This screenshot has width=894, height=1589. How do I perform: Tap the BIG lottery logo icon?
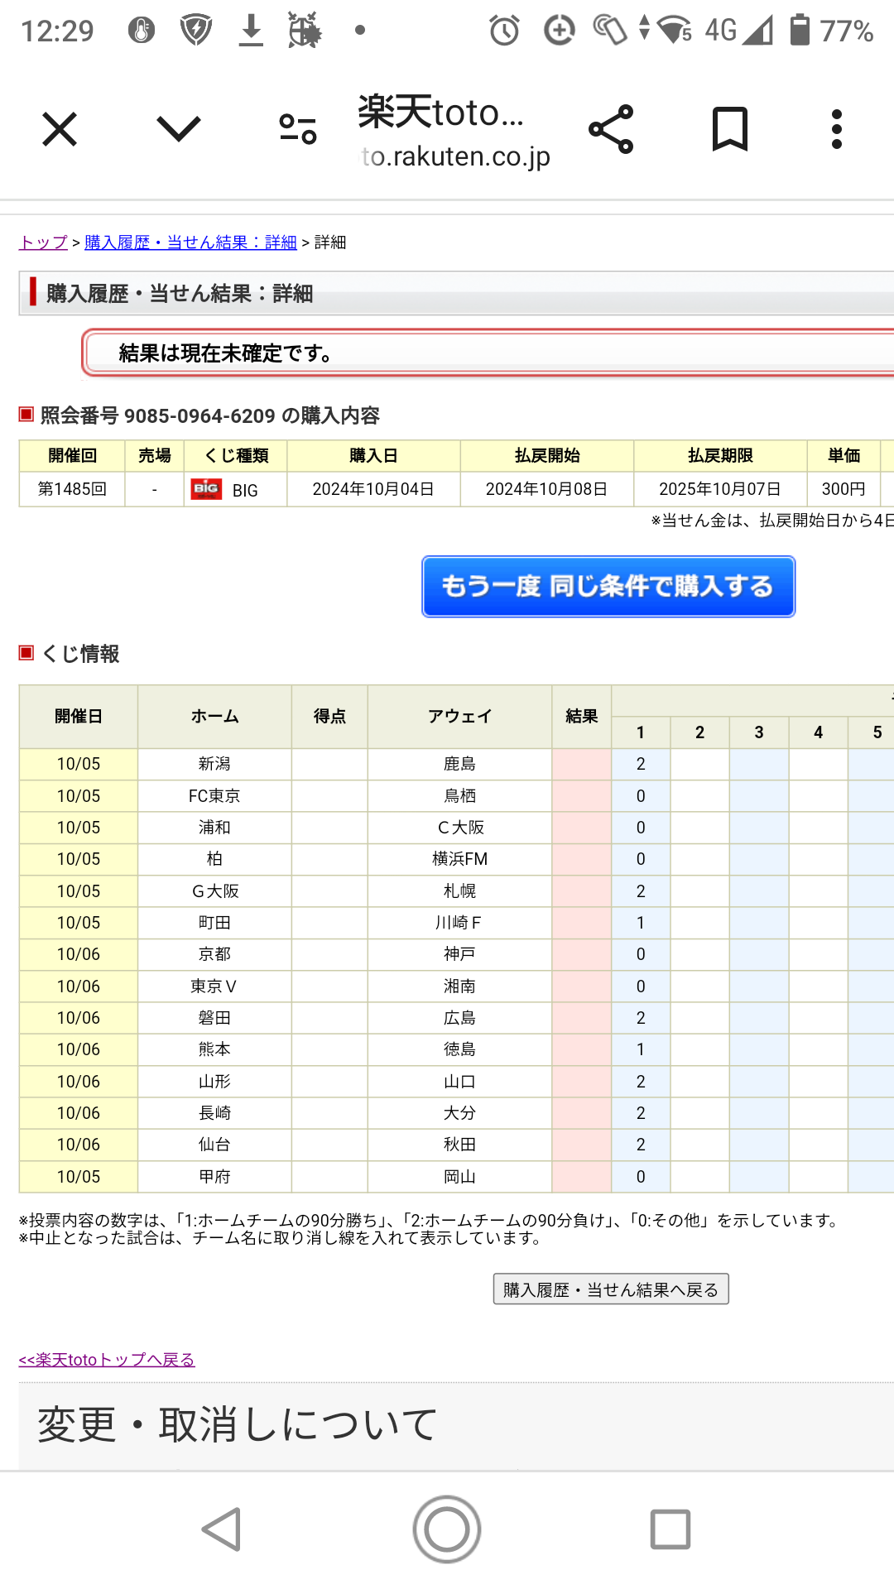(206, 489)
